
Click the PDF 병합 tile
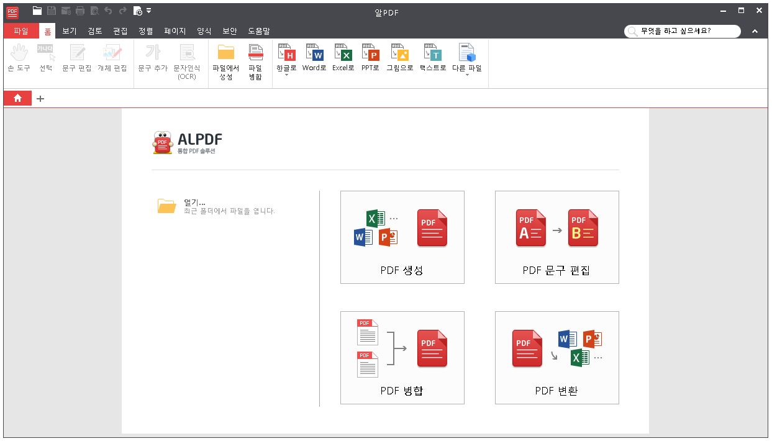click(x=402, y=358)
